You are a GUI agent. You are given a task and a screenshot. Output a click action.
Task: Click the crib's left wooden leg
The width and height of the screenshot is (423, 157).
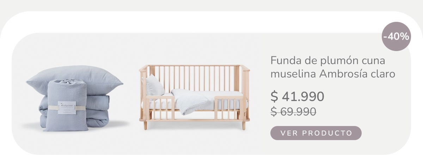[145, 125]
